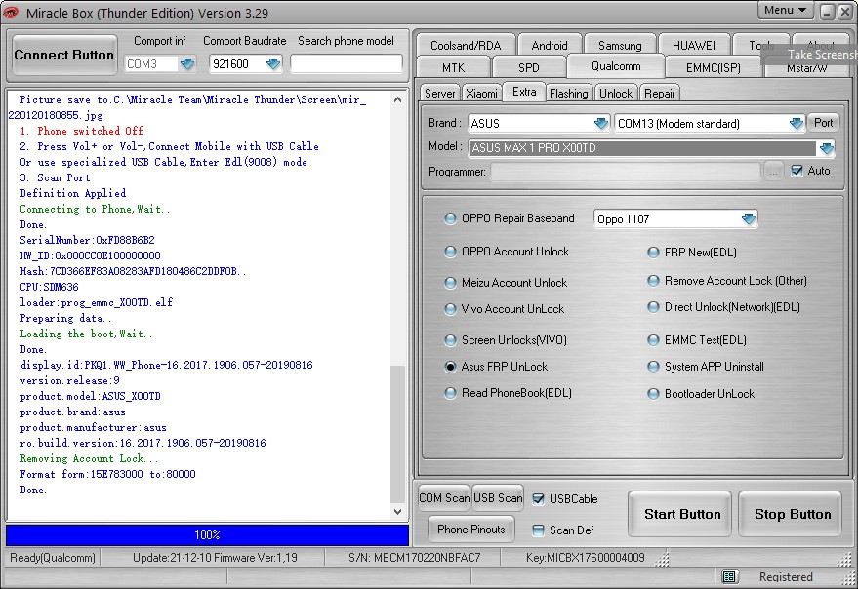Open the Oppo 1107 model dropdown
Viewport: 858px width, 589px height.
point(748,219)
